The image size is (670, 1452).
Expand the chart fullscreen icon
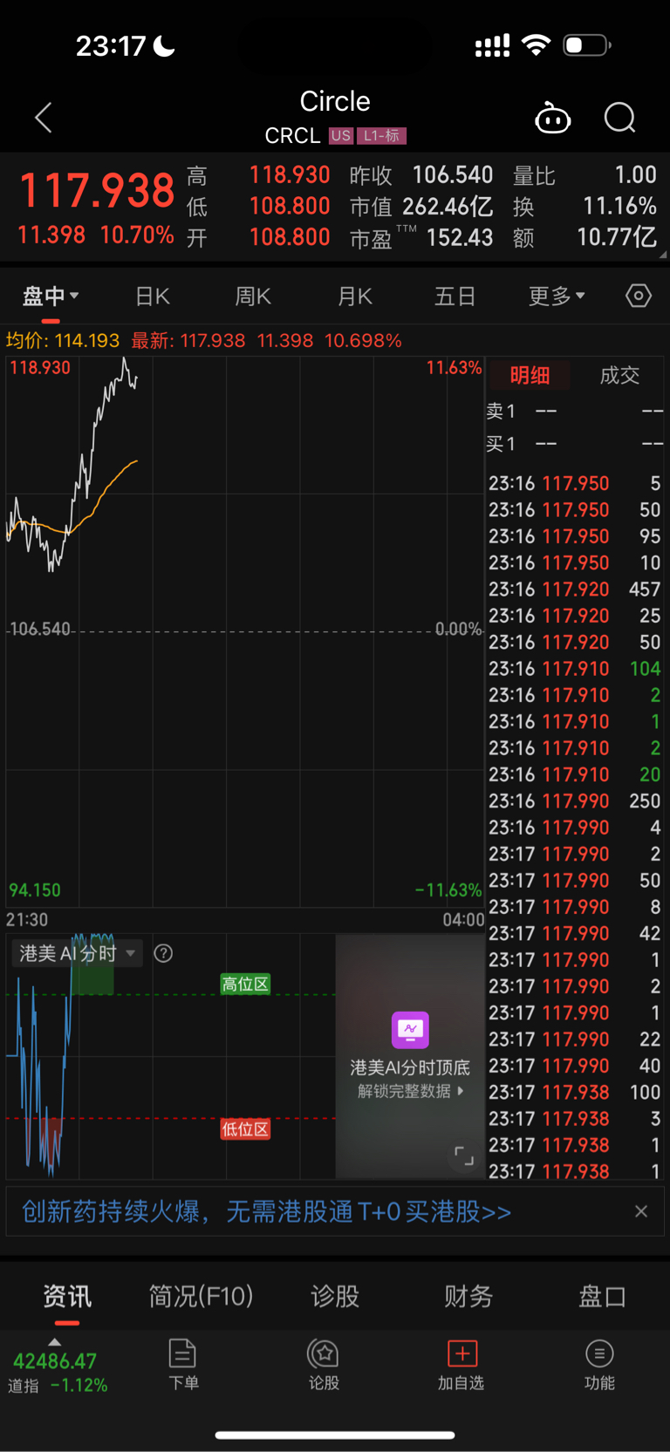464,1157
